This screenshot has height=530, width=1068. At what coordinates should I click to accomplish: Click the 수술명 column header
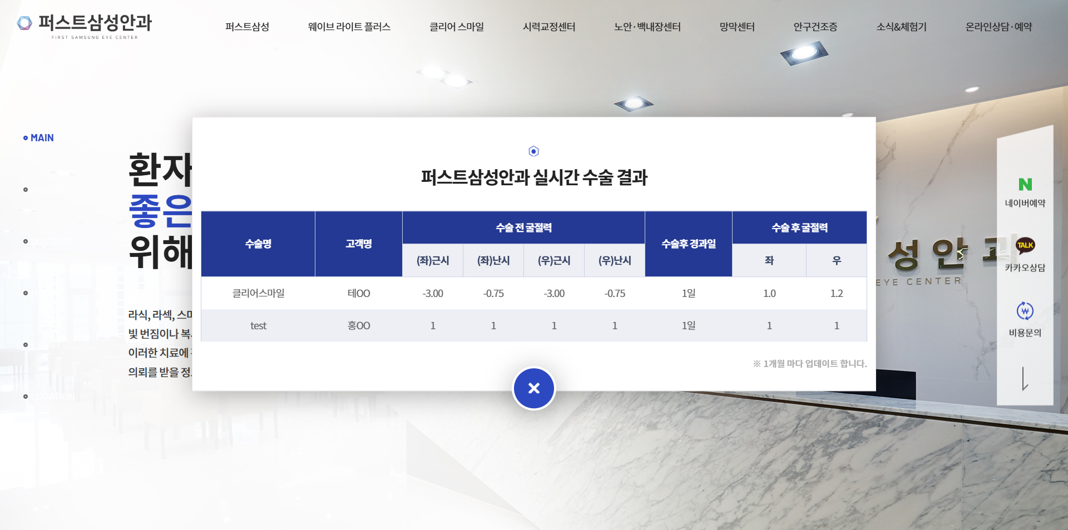pyautogui.click(x=258, y=244)
